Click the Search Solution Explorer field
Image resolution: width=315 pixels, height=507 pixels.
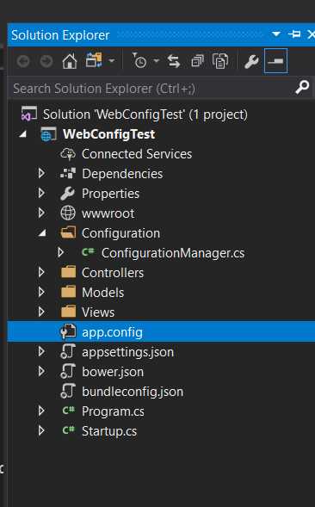(152, 89)
